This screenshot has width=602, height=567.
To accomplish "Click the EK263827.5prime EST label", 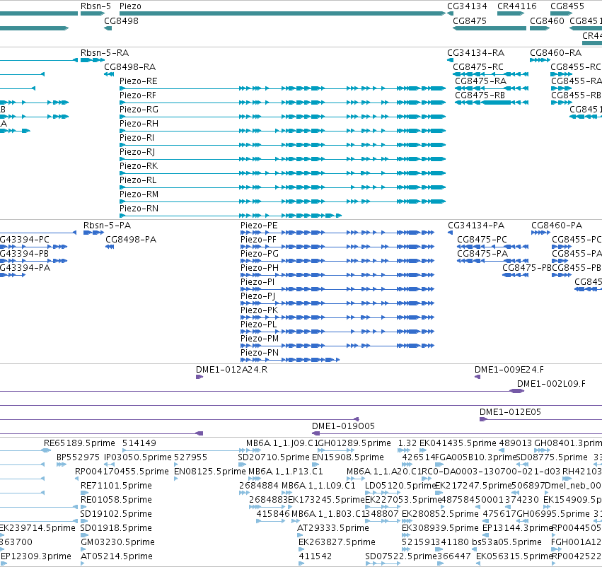I will tap(337, 542).
